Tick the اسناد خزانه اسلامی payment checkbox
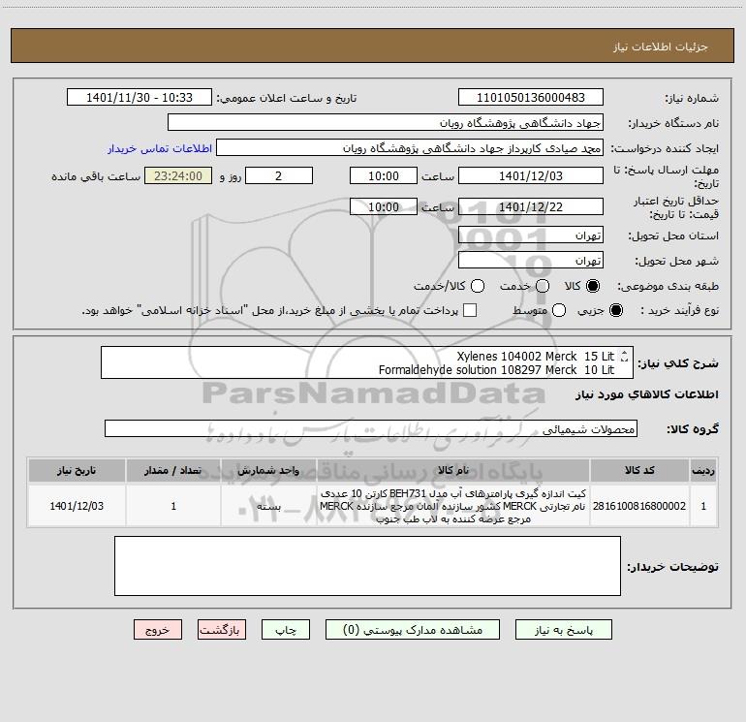Screen dimensions: 746x722 click(470, 310)
